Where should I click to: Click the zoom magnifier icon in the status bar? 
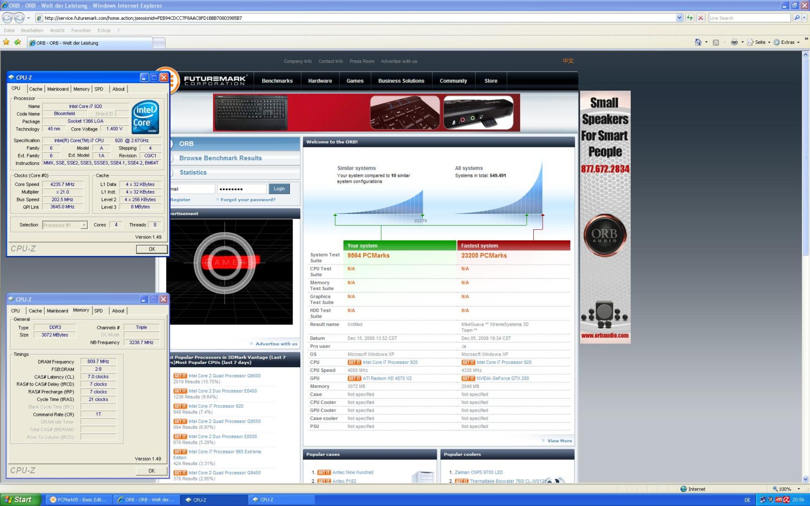tap(775, 489)
